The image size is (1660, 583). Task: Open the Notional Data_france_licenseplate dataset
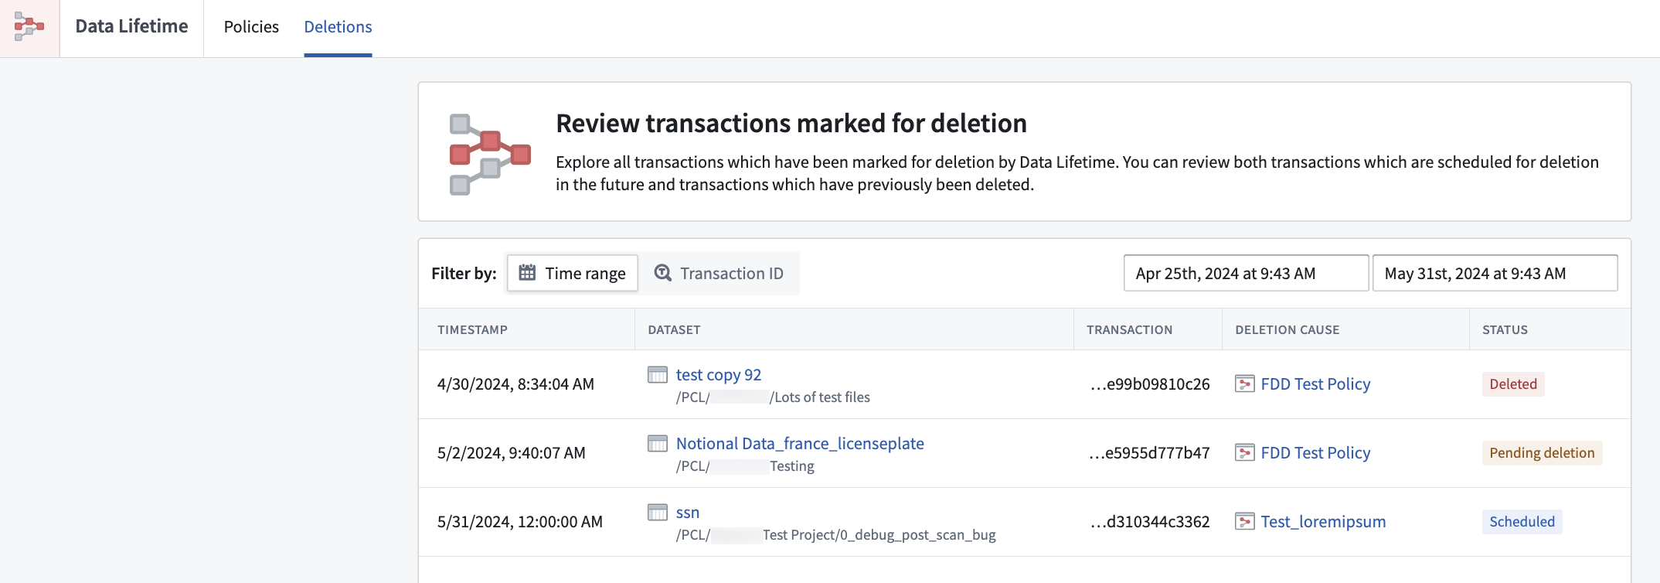click(800, 444)
